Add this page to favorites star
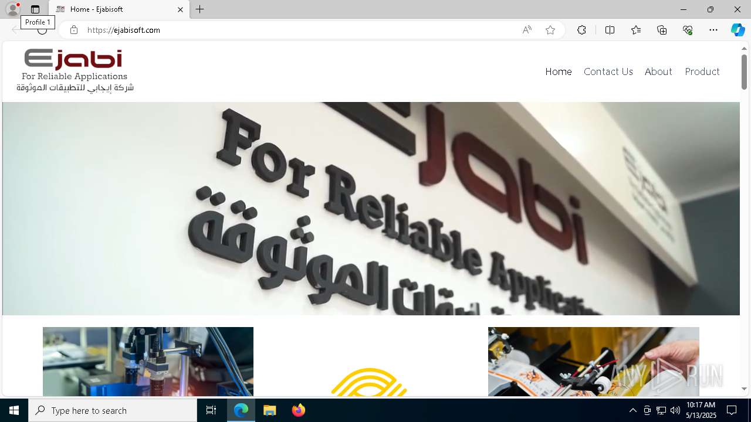This screenshot has height=422, width=751. click(x=550, y=30)
